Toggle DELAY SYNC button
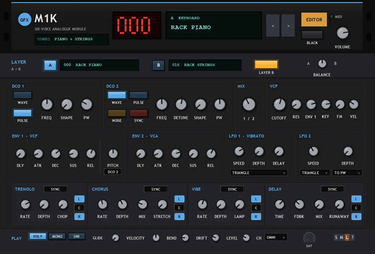The height and width of the screenshot is (254, 375). tap(332, 189)
